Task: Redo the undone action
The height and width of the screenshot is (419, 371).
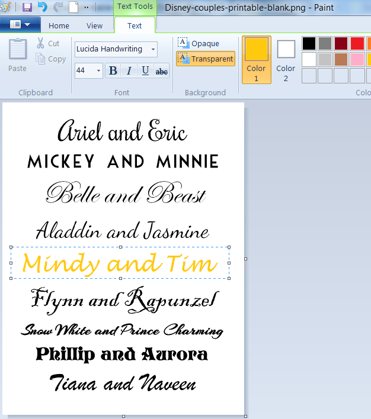Action: (x=58, y=8)
